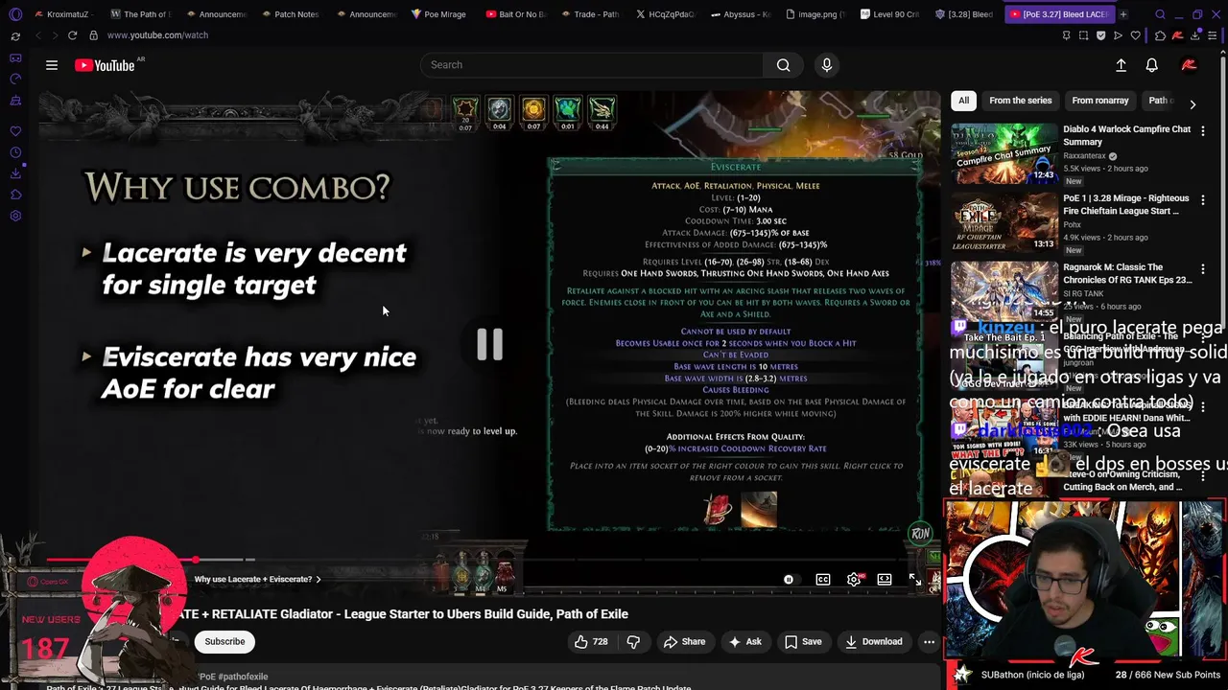Click the address bar showing www.youtube.com/watch
The height and width of the screenshot is (690, 1228).
(157, 35)
